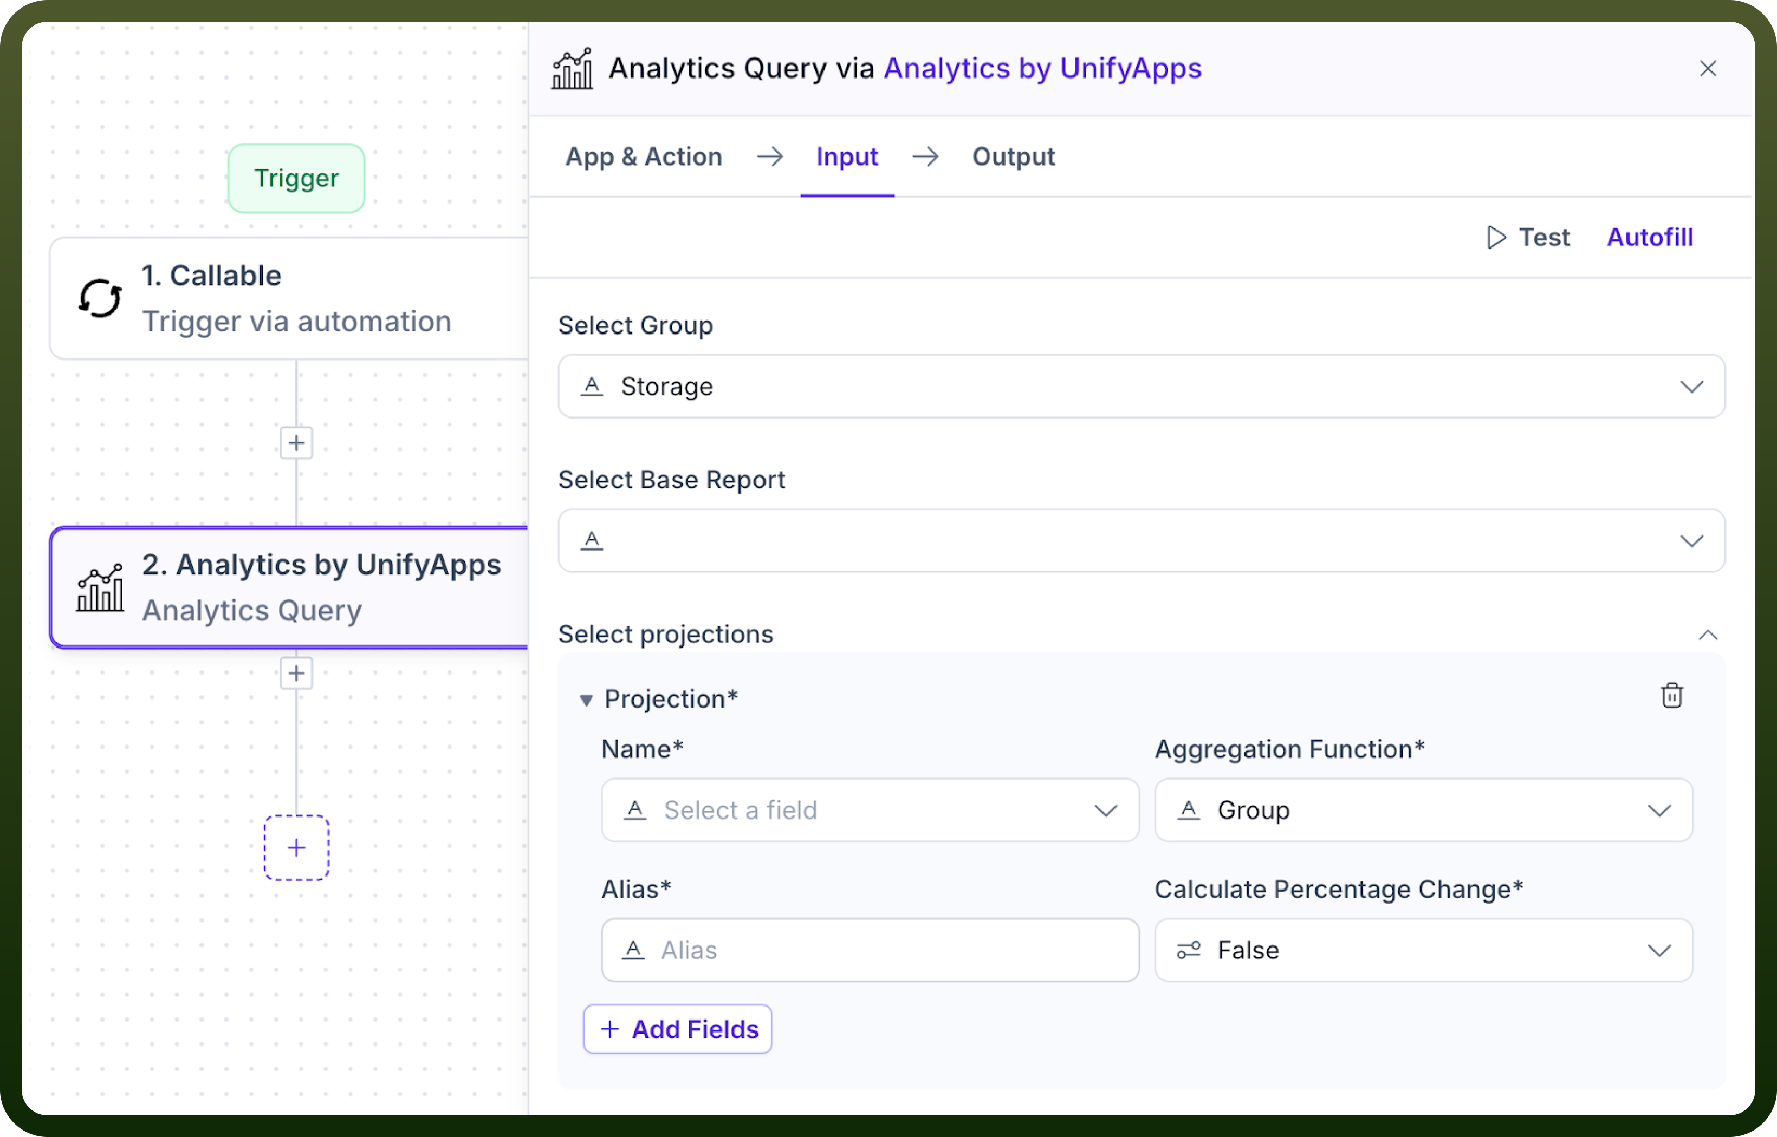Click Add Fields button
Image resolution: width=1777 pixels, height=1137 pixels.
tap(677, 1029)
